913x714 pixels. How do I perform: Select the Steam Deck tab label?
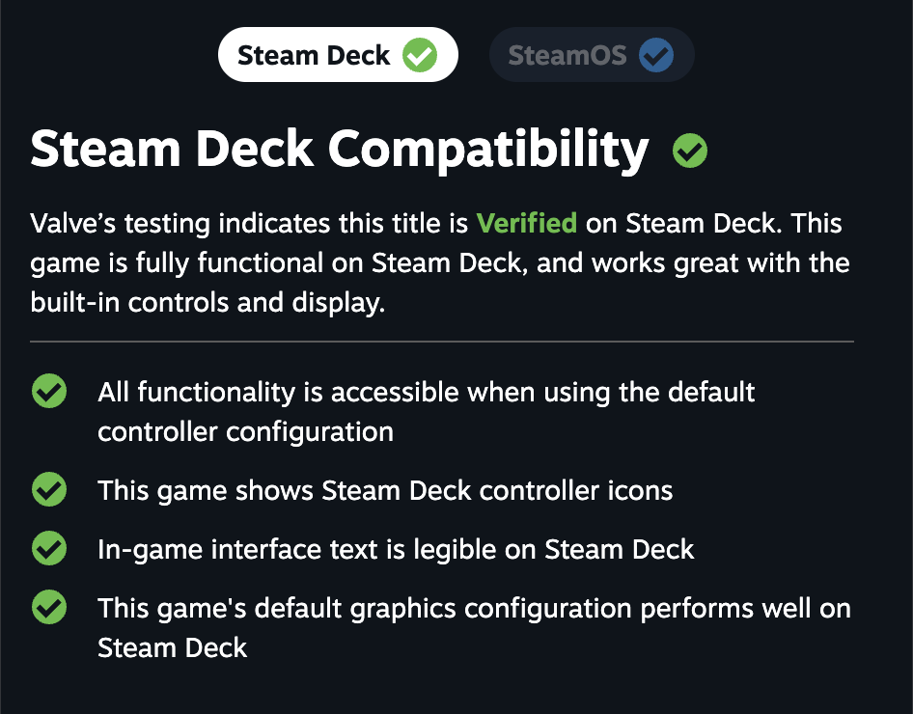pos(314,55)
